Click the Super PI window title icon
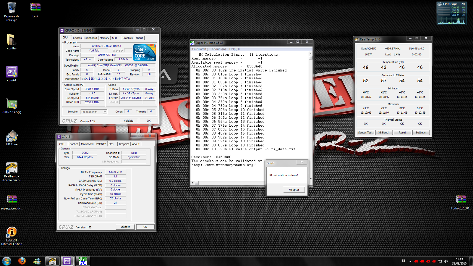This screenshot has height=266, width=473. click(x=192, y=43)
